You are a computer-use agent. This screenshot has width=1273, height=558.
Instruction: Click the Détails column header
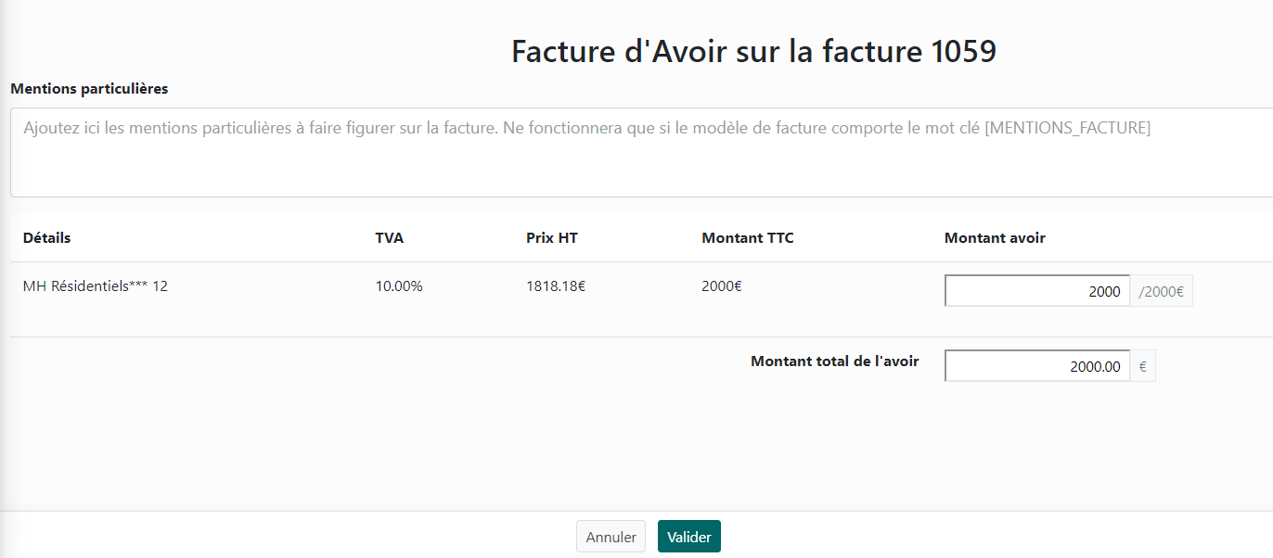click(46, 238)
